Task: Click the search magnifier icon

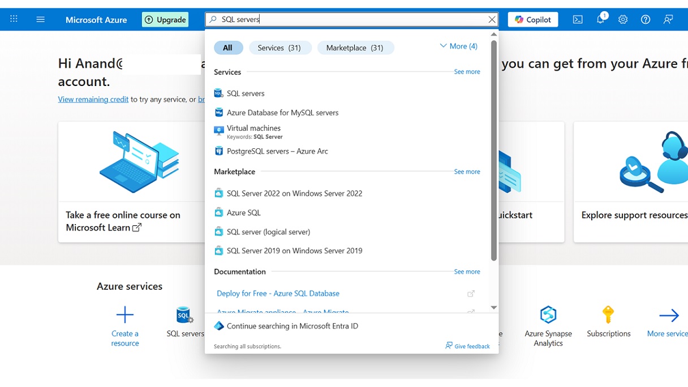Action: 213,19
